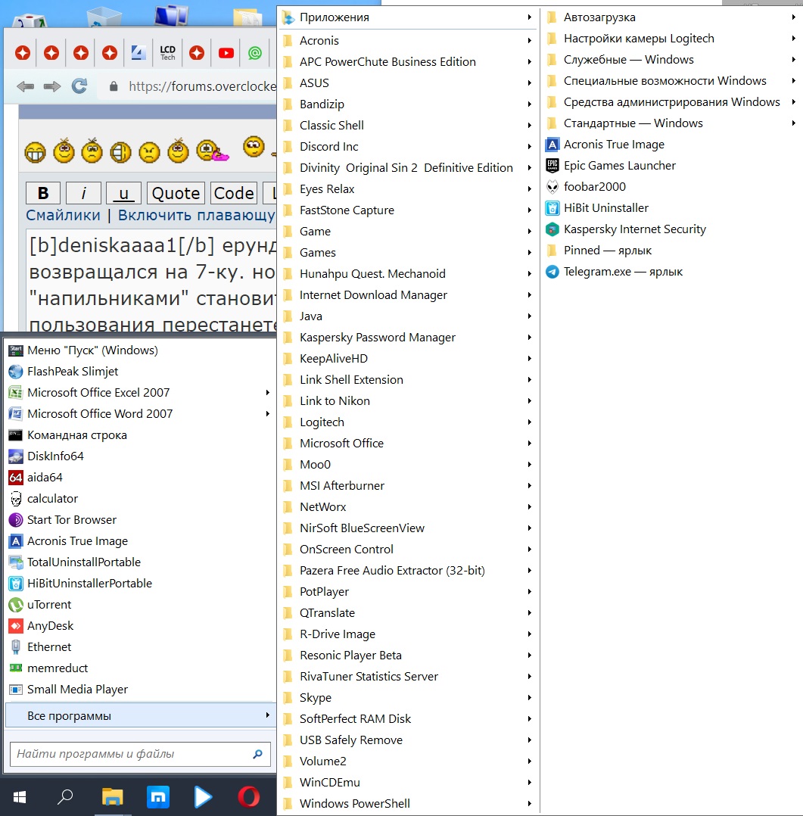Expand the MSI Afterburner folder
Image resolution: width=803 pixels, height=816 pixels.
[409, 485]
